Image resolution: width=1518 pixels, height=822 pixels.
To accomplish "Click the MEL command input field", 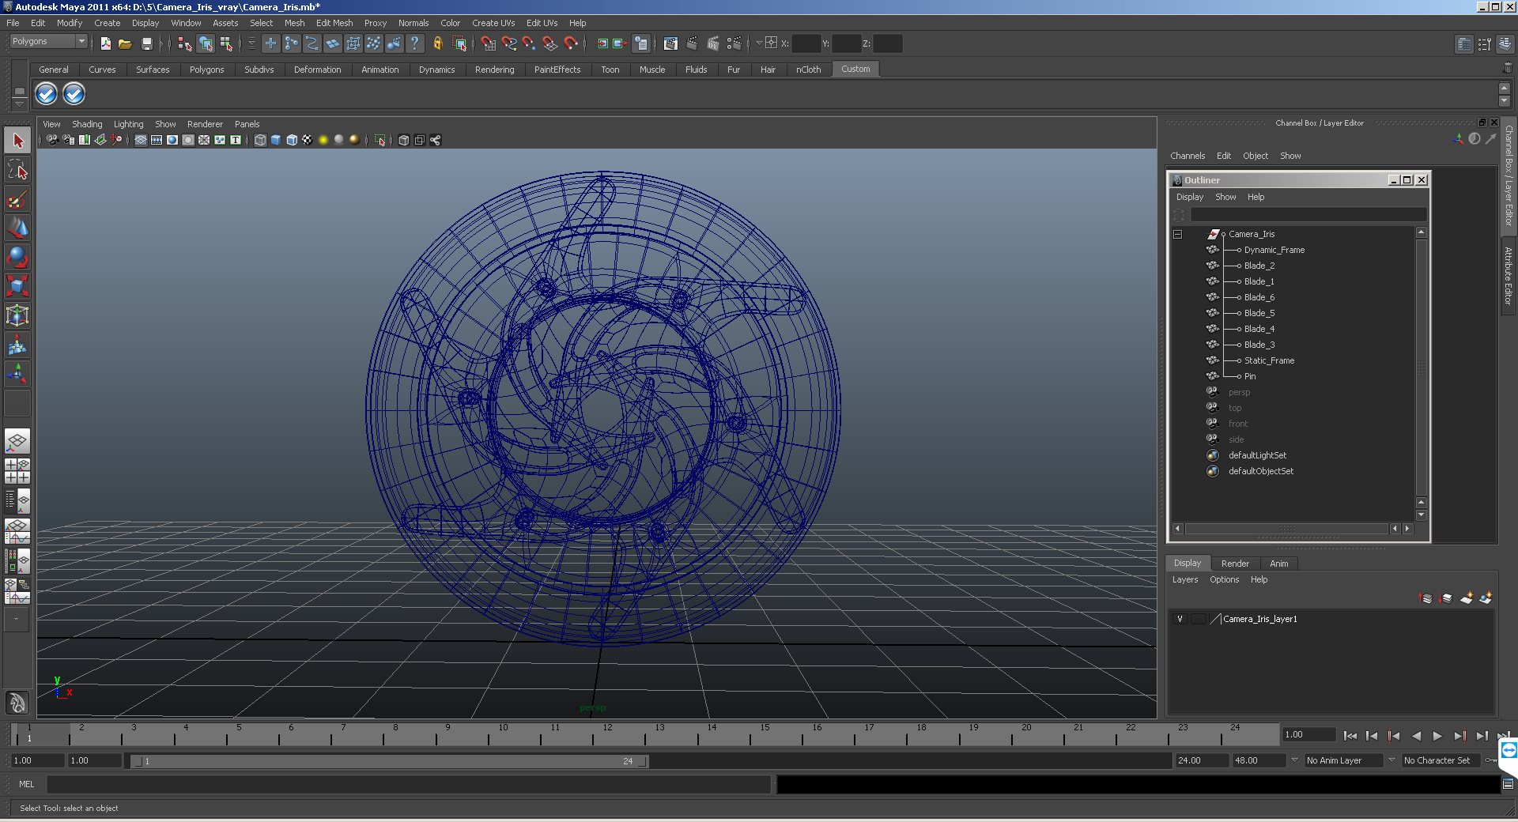I will [x=409, y=784].
